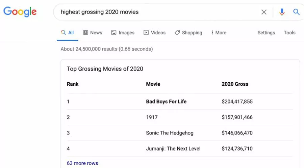Click the Images tab icon

114,33
